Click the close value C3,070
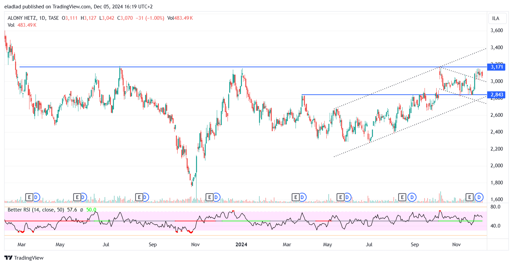513x265 pixels. click(125, 18)
